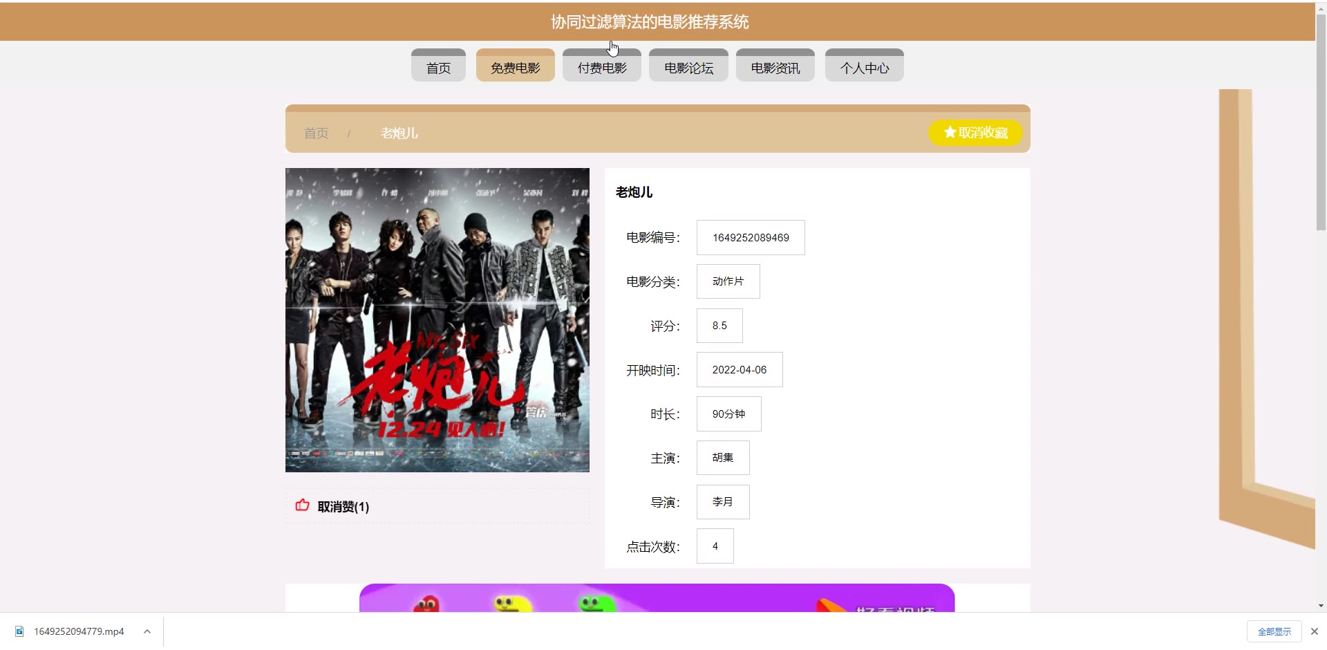Click the 开映时间: label
This screenshot has height=650, width=1327.
click(653, 371)
